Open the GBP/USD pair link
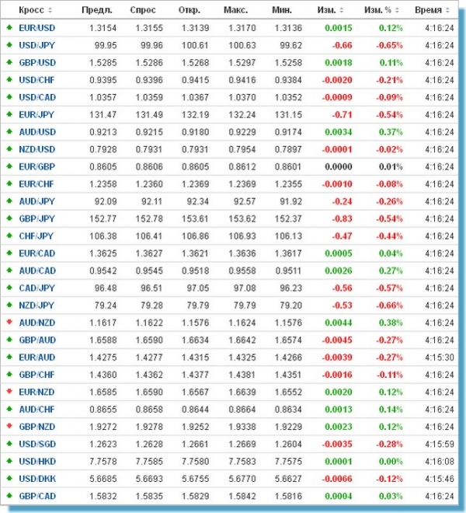The height and width of the screenshot is (513, 466). (x=37, y=62)
